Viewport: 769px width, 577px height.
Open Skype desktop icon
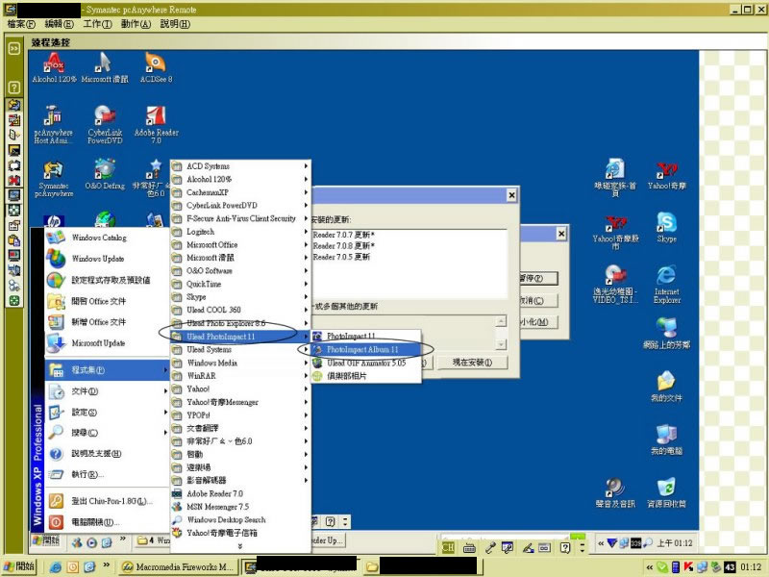click(666, 228)
